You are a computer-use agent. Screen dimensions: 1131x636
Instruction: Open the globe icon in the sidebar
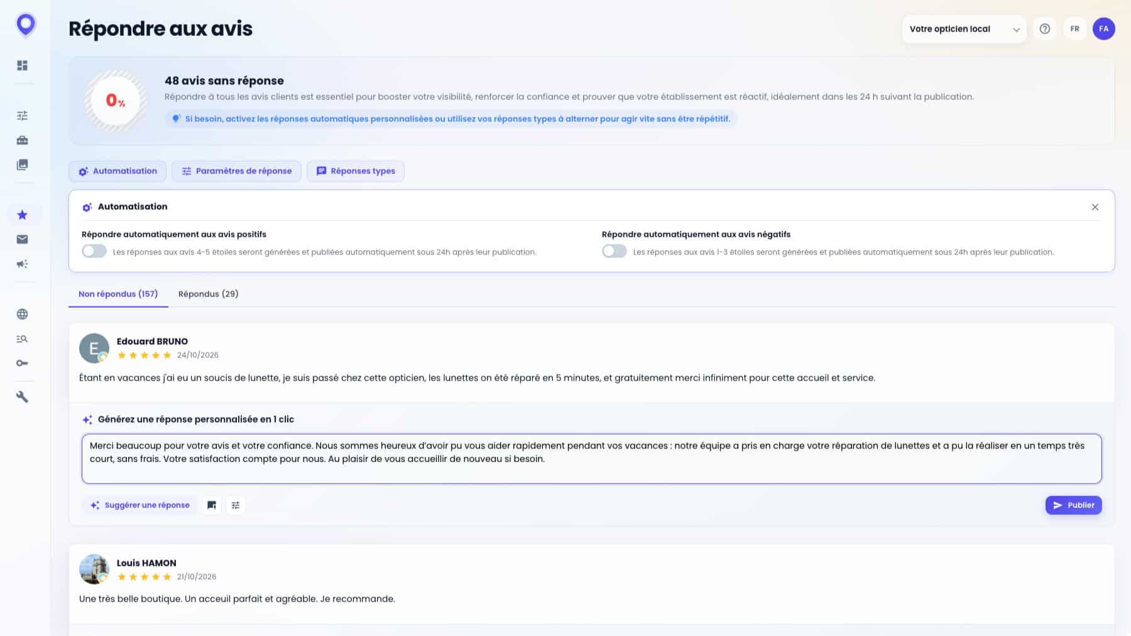pos(23,314)
